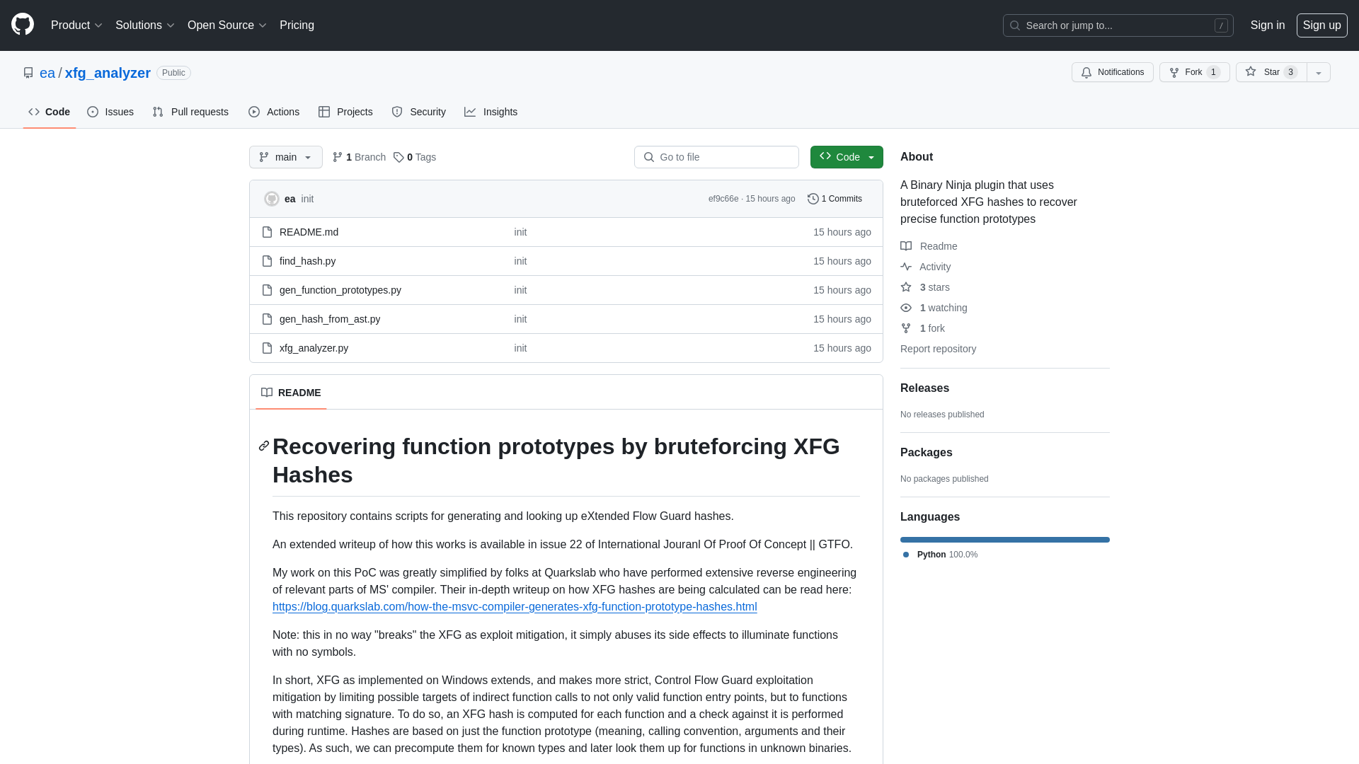Open find_hash.py in file list
Image resolution: width=1359 pixels, height=764 pixels.
[x=307, y=261]
